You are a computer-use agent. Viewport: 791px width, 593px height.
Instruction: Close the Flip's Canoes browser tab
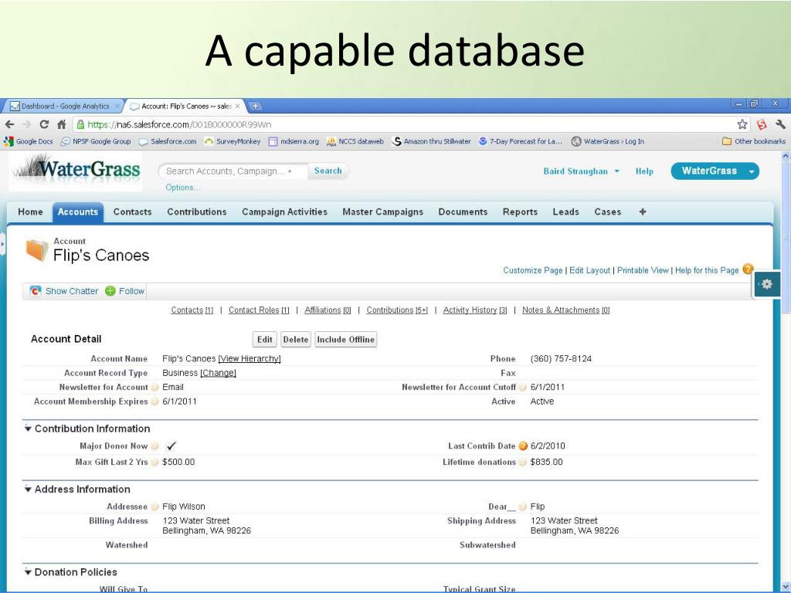[x=238, y=106]
